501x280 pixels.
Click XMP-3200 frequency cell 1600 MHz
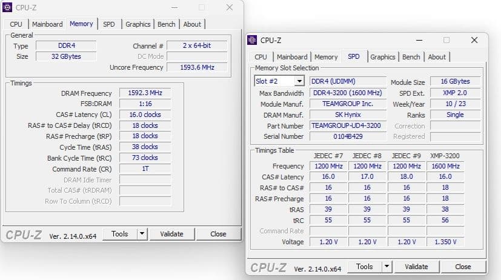coord(445,166)
